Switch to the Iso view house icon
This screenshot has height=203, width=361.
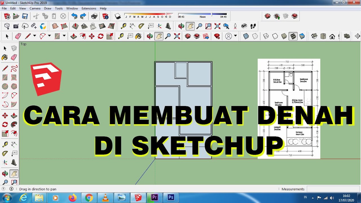(314, 36)
